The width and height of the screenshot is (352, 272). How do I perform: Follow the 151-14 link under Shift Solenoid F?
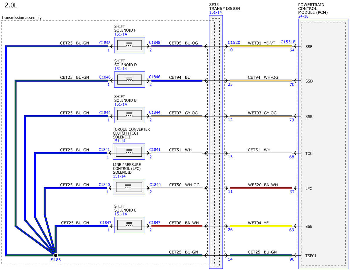pos(121,34)
